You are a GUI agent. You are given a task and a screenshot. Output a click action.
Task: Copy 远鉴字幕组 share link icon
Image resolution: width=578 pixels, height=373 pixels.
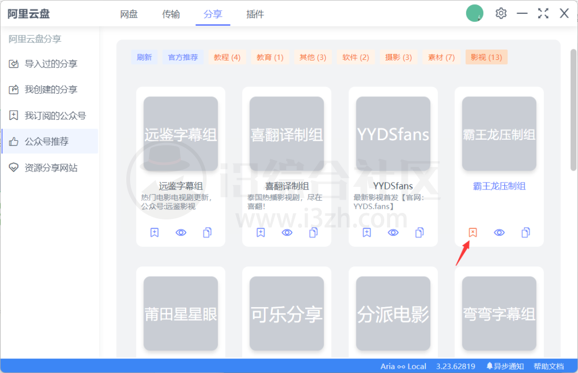click(207, 233)
